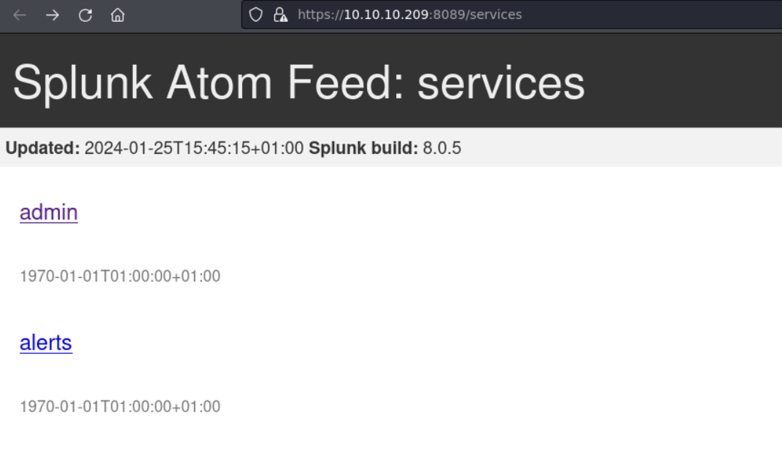Click the timestamp beneath the alerts link

click(120, 406)
